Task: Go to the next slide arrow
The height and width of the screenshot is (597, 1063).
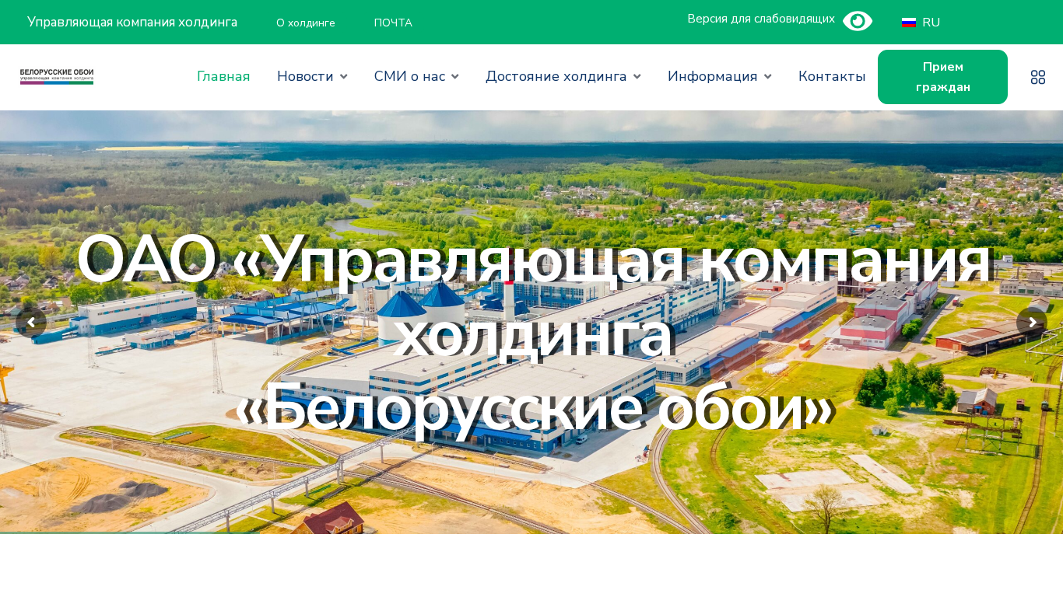Action: coord(1032,323)
